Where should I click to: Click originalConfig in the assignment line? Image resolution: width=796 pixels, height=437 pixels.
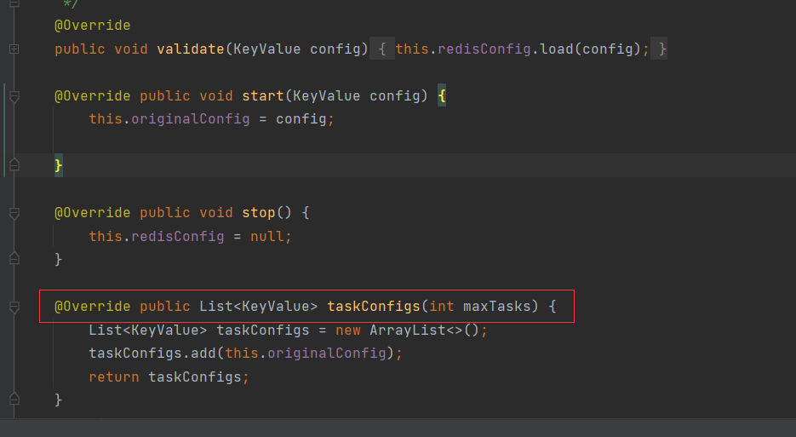191,119
